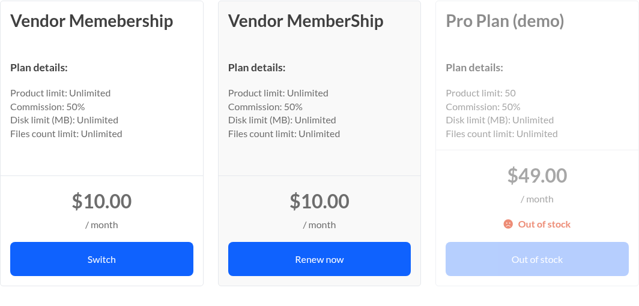This screenshot has width=639, height=306.
Task: Click Commission: 50% in Pro Plan card
Action: point(483,107)
